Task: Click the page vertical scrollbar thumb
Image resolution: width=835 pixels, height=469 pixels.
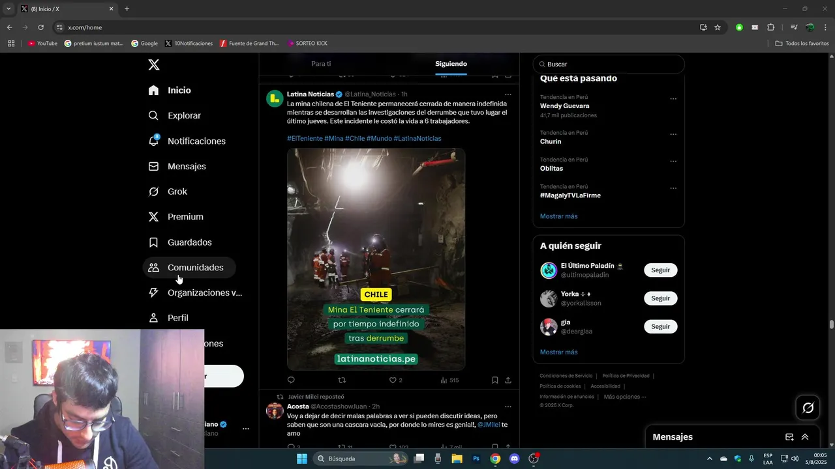Action: (832, 324)
